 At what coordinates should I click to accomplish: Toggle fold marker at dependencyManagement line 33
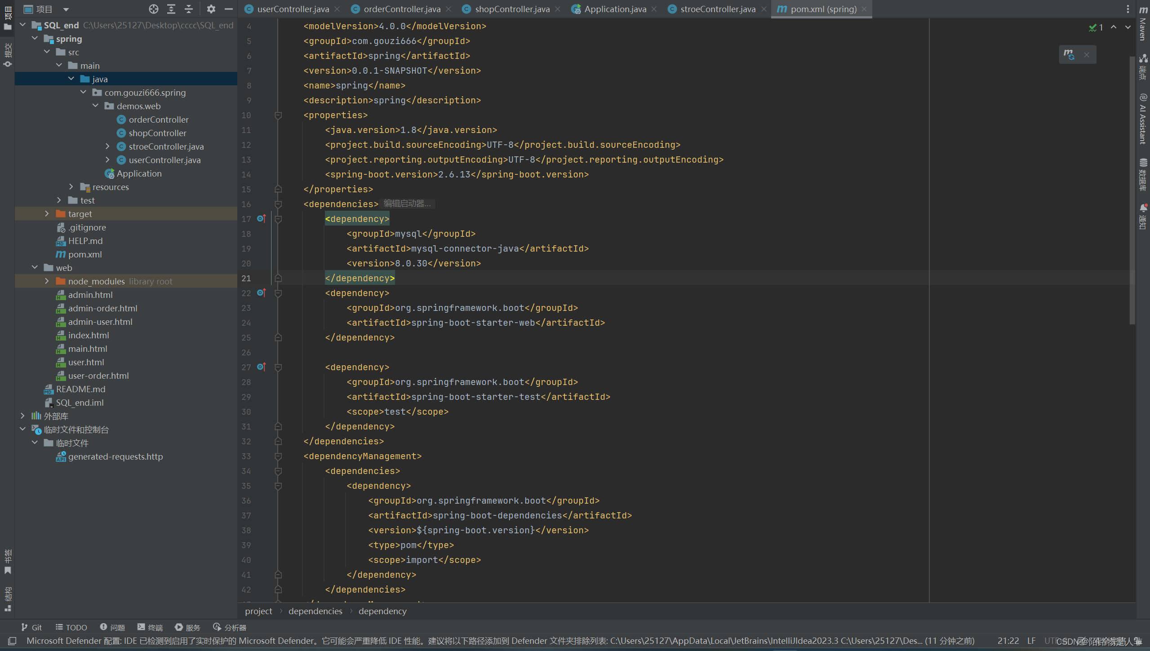click(278, 456)
